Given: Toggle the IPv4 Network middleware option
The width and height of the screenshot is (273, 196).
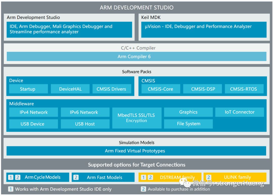Looking at the screenshot, I should (x=33, y=112).
